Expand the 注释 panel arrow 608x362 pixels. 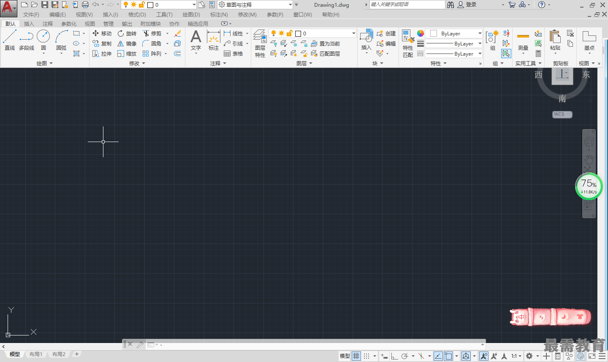coord(225,63)
